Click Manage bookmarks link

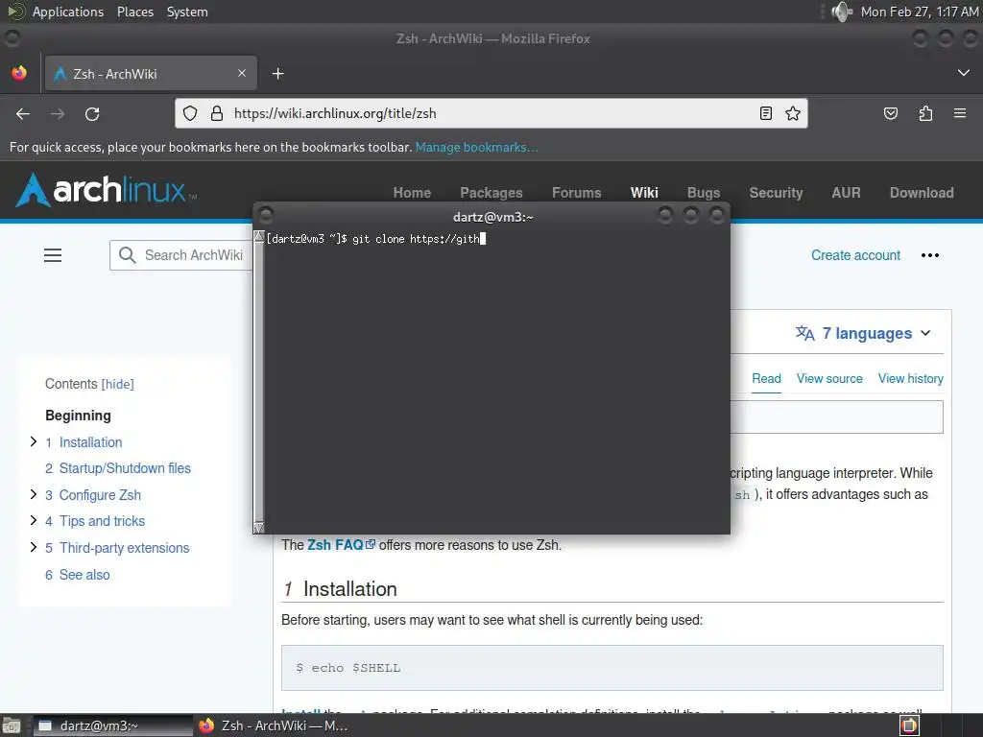click(x=476, y=147)
